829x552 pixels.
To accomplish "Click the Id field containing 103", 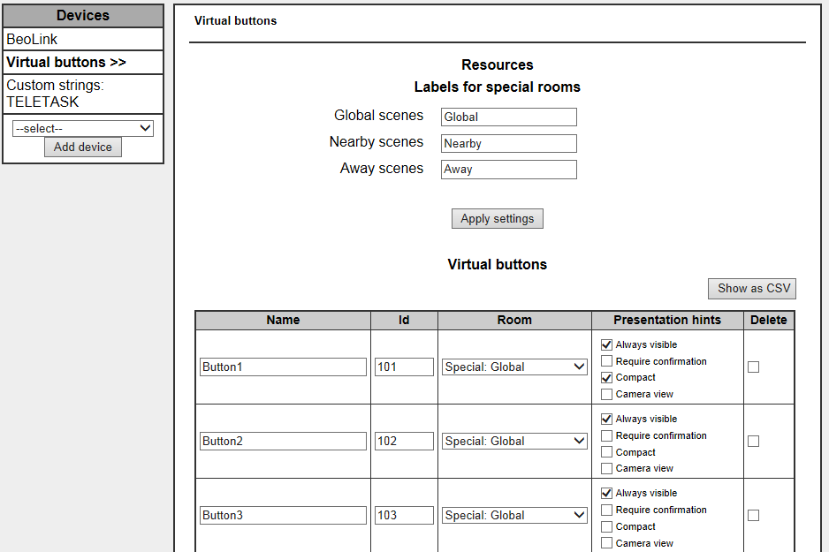I will click(x=404, y=515).
